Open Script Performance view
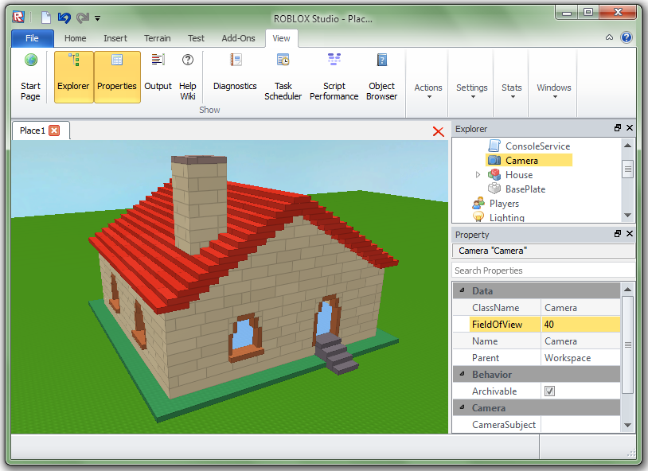Screen dimensions: 648x471 click(334, 77)
